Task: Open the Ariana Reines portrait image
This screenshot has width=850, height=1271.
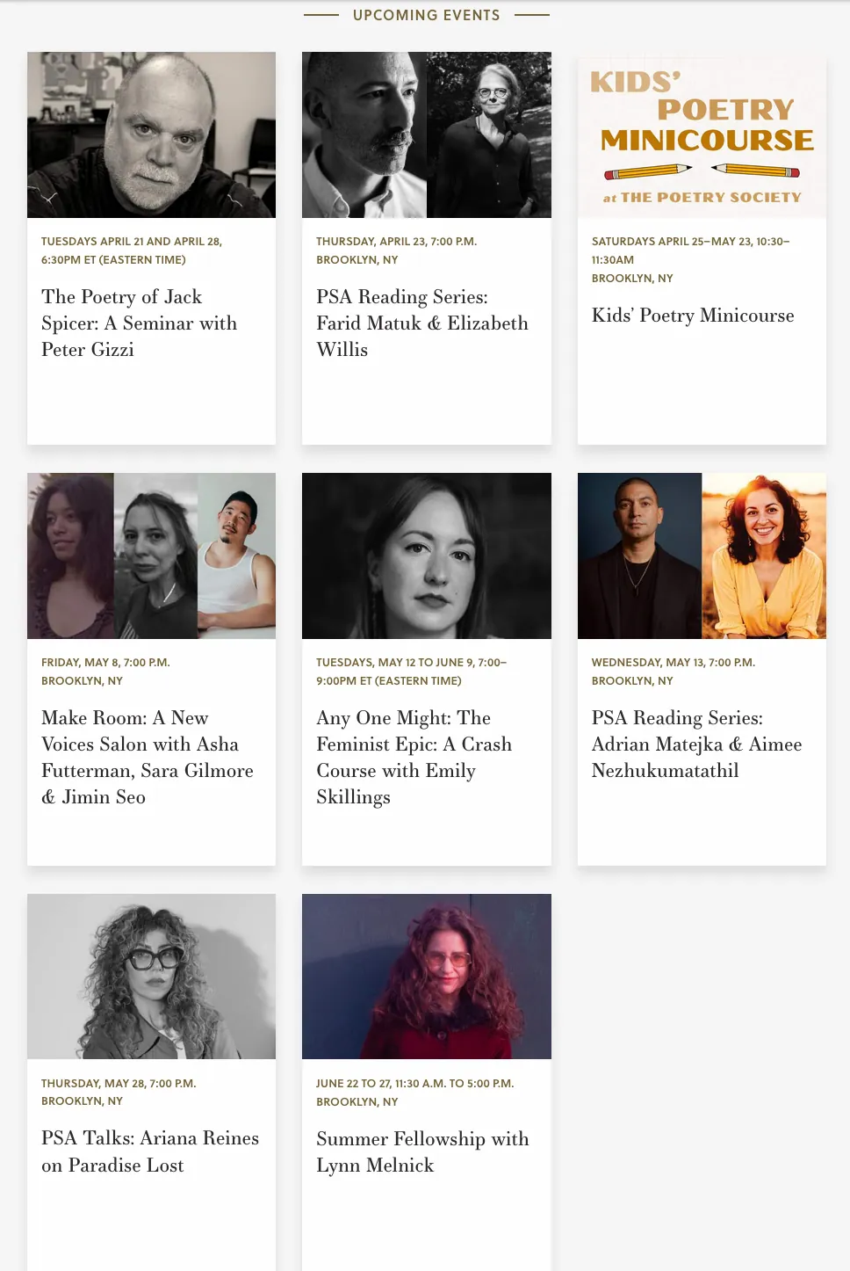Action: tap(151, 977)
